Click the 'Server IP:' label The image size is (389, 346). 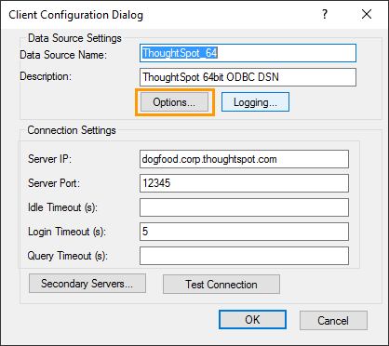pos(49,159)
